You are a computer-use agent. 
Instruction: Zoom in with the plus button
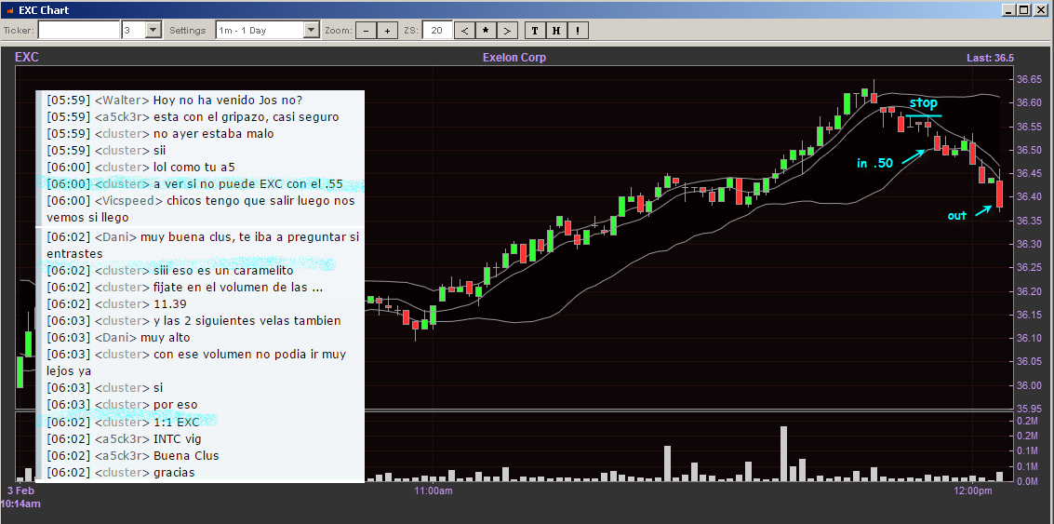(x=387, y=31)
